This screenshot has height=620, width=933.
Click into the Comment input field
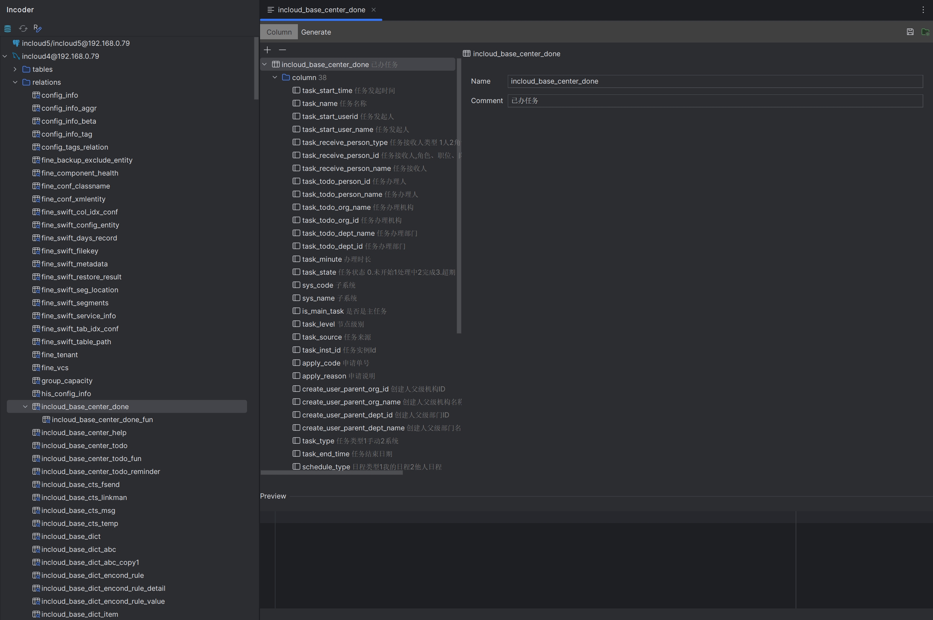pos(715,101)
